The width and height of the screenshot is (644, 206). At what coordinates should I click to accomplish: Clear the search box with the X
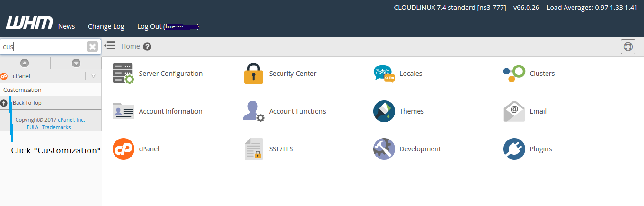pos(92,47)
